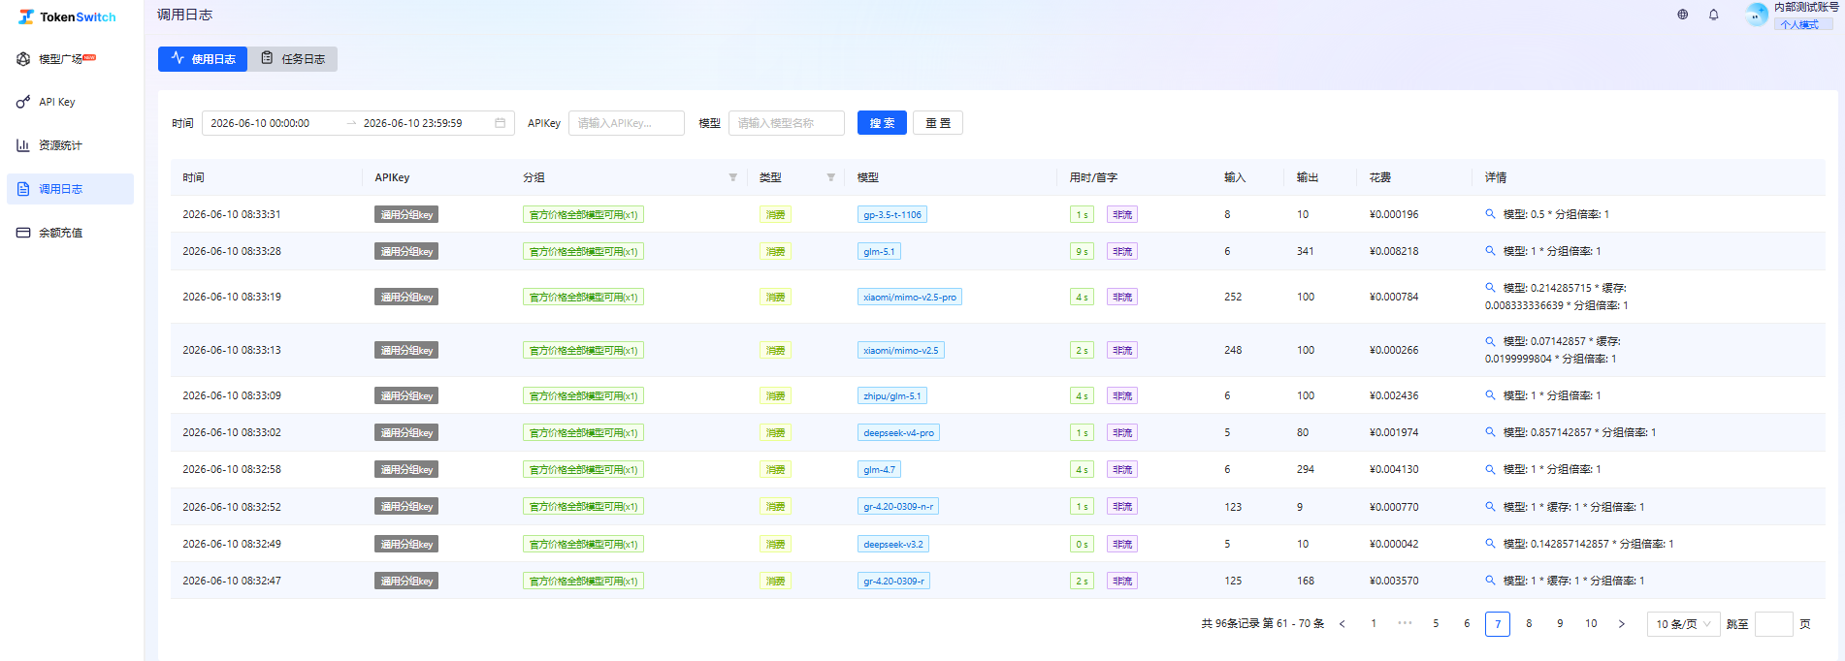Viewport: 1845px width, 661px height.
Task: Go to 资源统计 in the sidebar
Action: click(70, 145)
